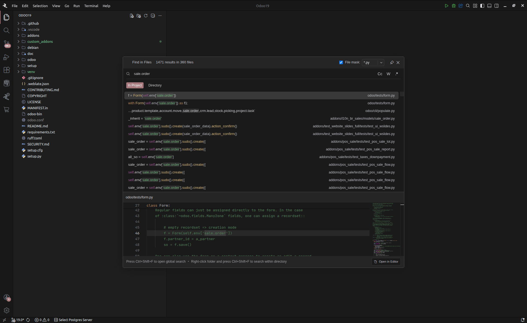Open the Terminal menu
The image size is (527, 323).
(91, 6)
